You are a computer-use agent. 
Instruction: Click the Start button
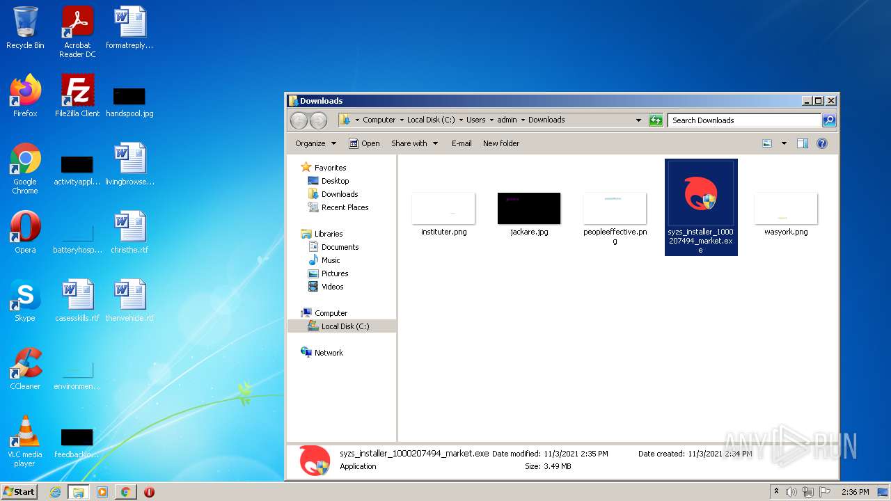click(x=19, y=492)
